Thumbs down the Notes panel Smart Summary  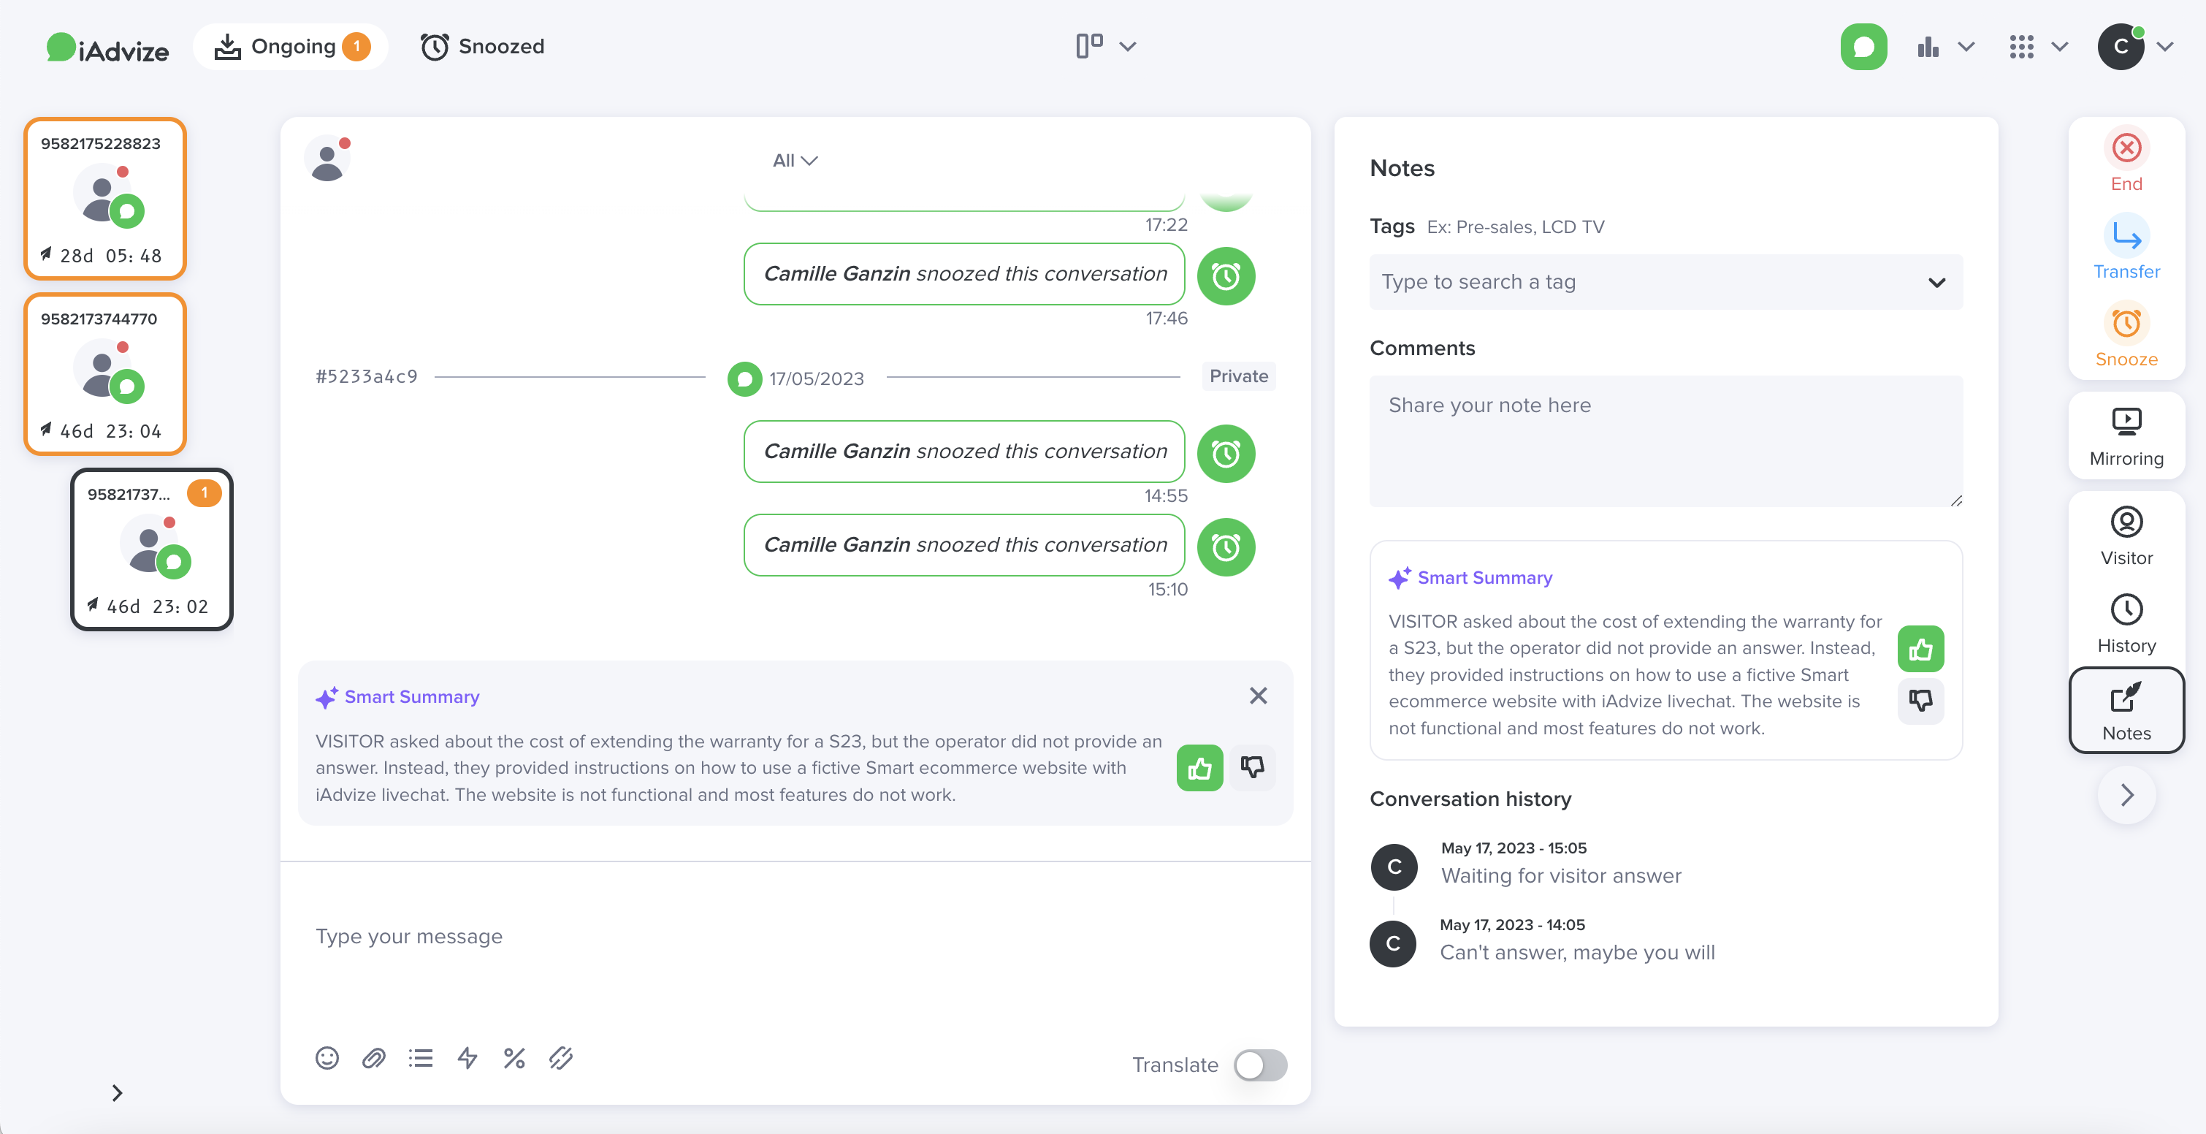coord(1921,701)
